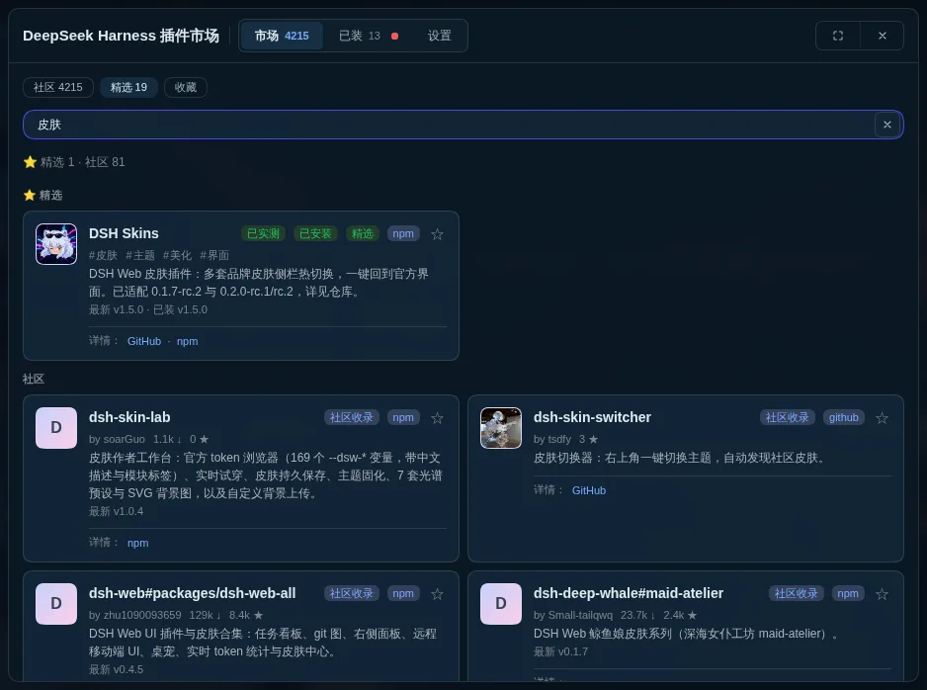Image resolution: width=927 pixels, height=690 pixels.
Task: Click the maid-atelier D avatar
Action: tap(501, 604)
